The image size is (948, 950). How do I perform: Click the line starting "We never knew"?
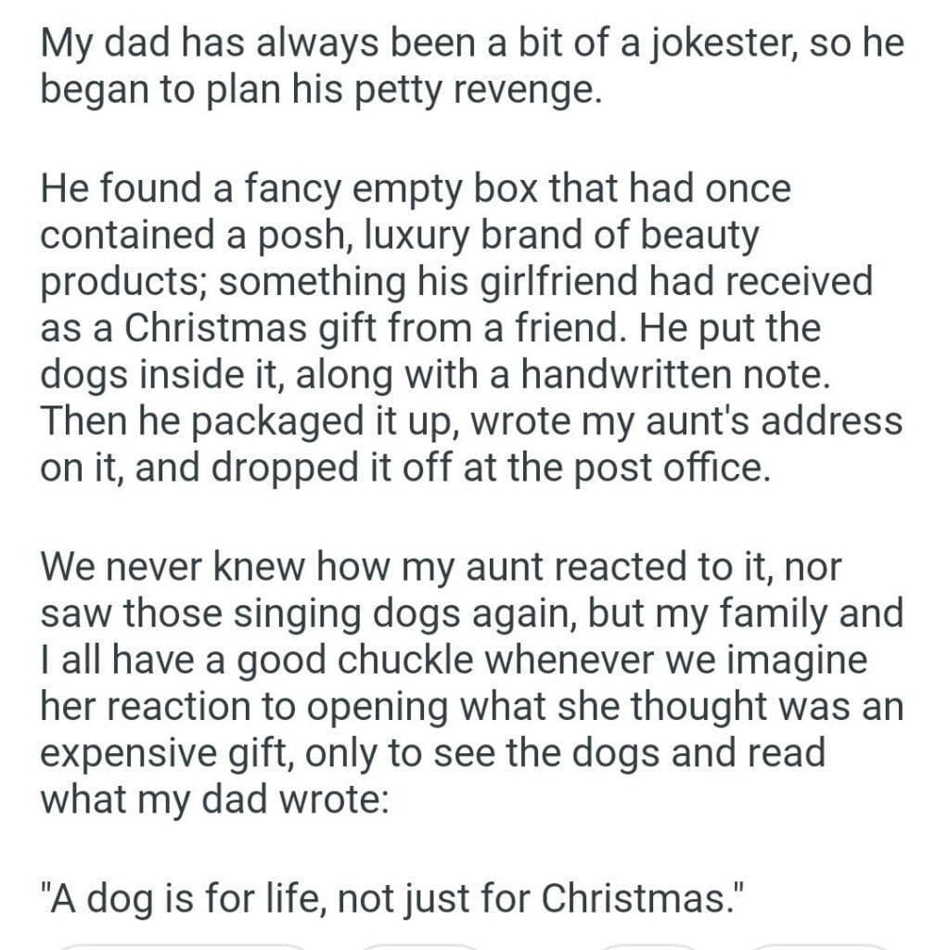tap(440, 567)
